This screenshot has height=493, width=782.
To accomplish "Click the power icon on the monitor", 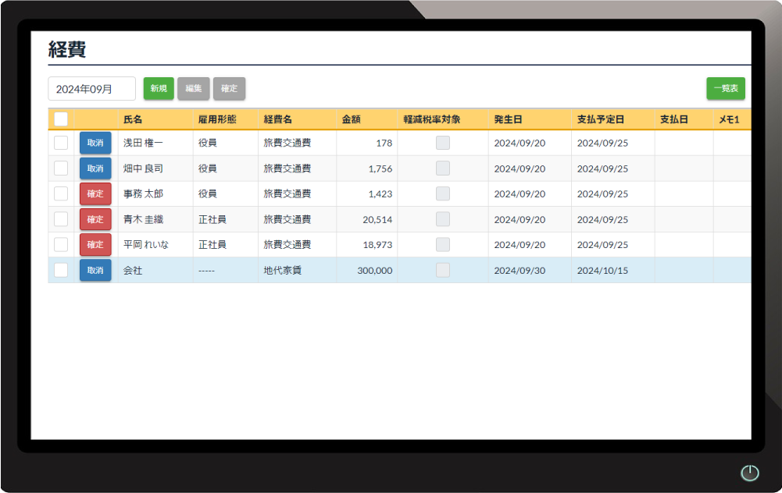I will 749,473.
